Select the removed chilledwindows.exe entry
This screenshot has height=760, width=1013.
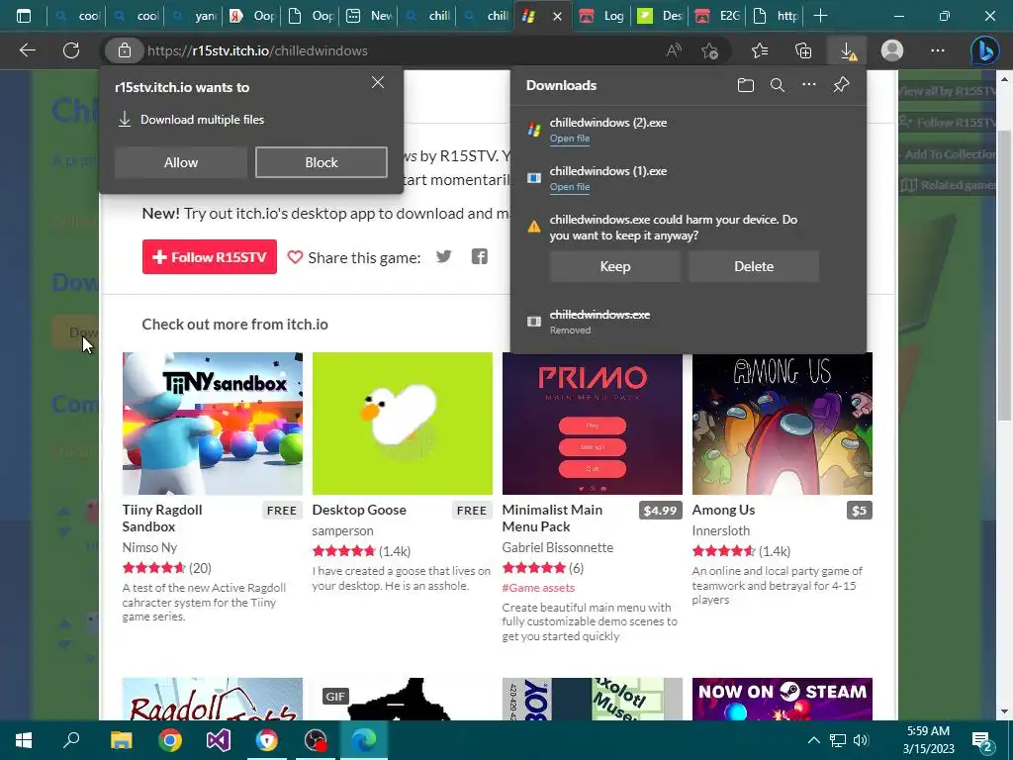pyautogui.click(x=689, y=322)
